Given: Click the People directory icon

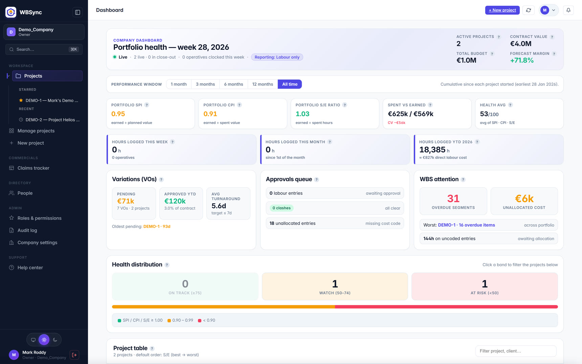Looking at the screenshot, I should tap(12, 193).
